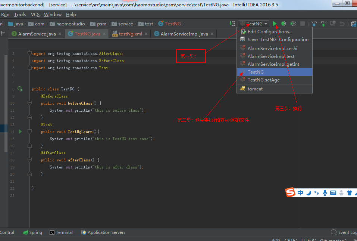
Task: Close the AlarmServiceImpl.java tab
Action: pos(212,34)
